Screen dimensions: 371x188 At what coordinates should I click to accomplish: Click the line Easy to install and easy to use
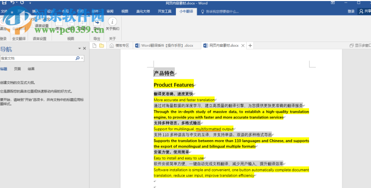(178, 158)
